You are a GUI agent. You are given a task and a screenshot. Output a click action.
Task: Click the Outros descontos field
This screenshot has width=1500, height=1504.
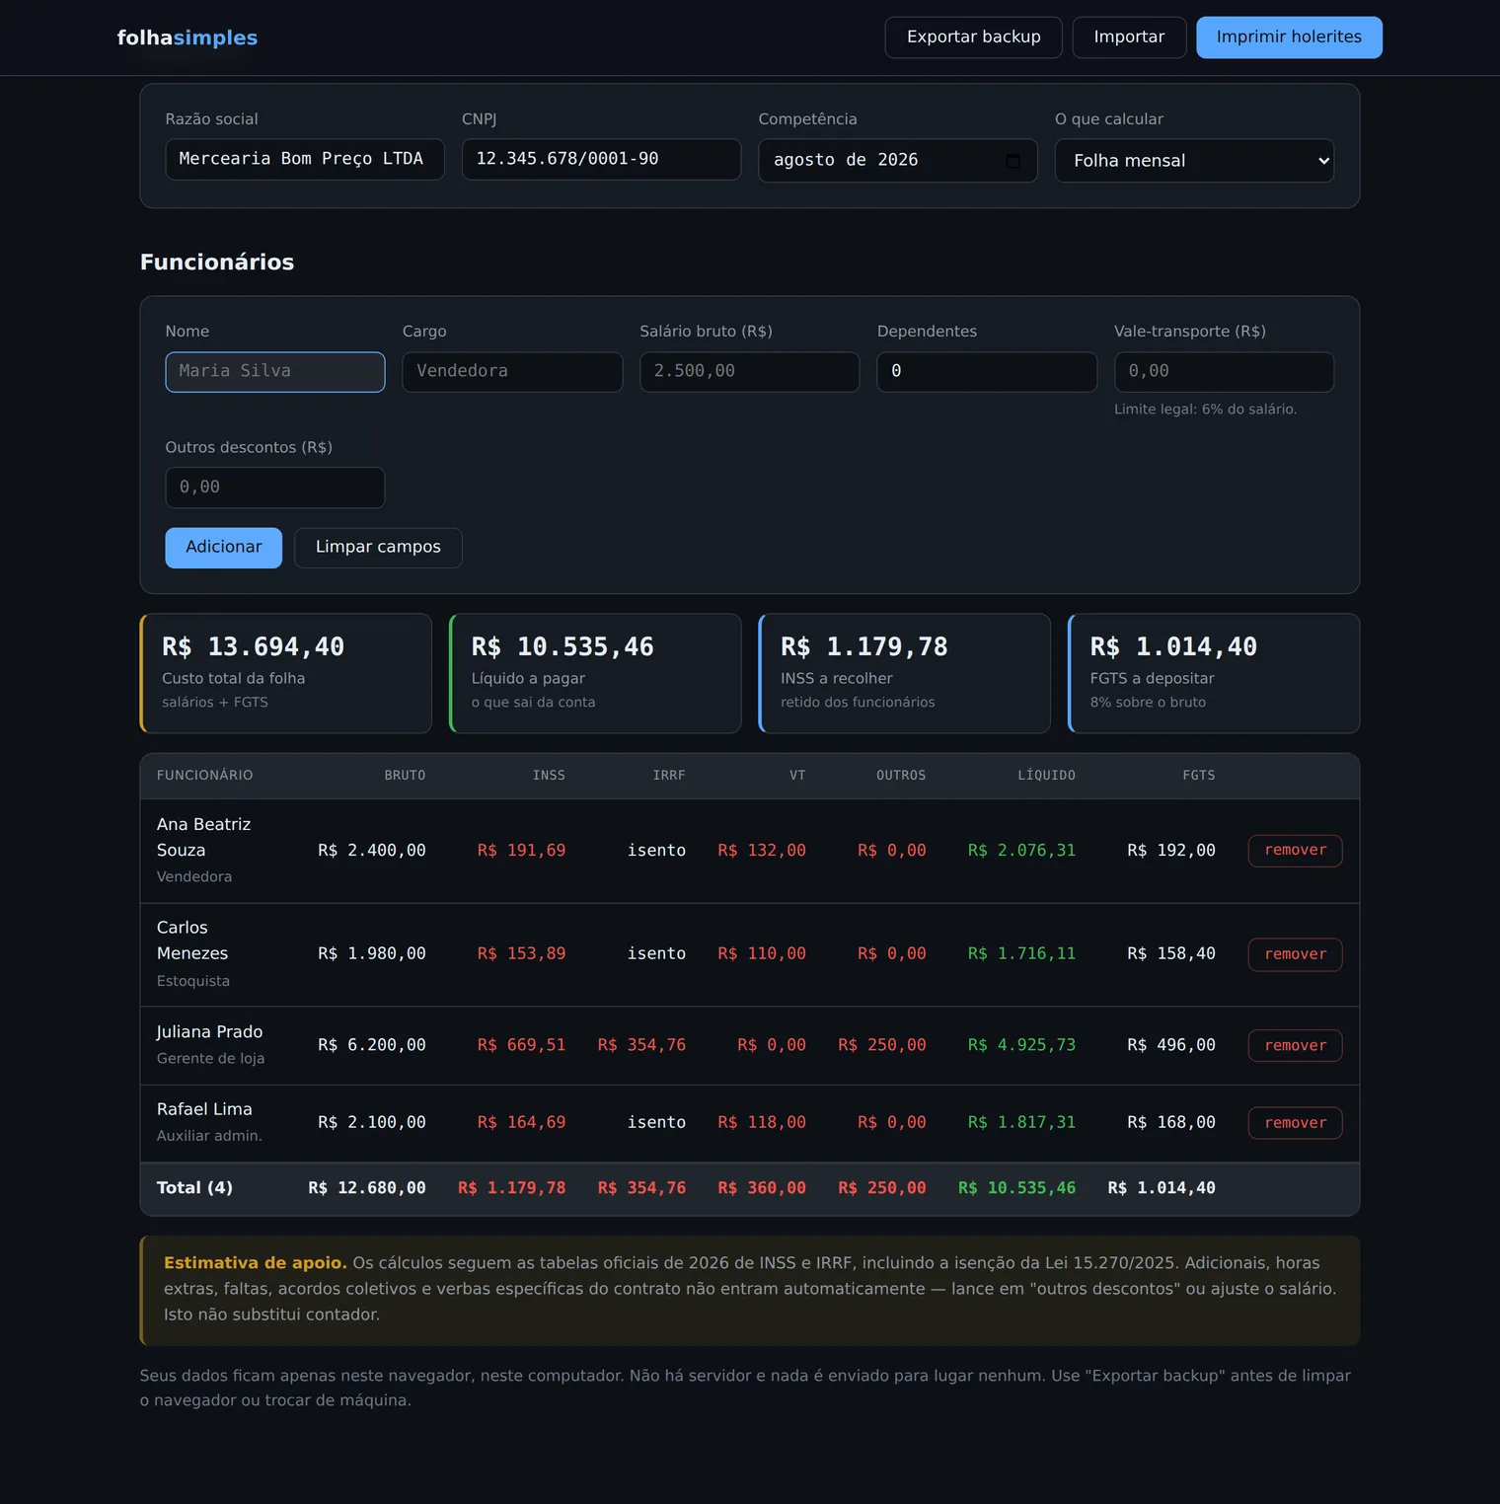click(x=275, y=488)
